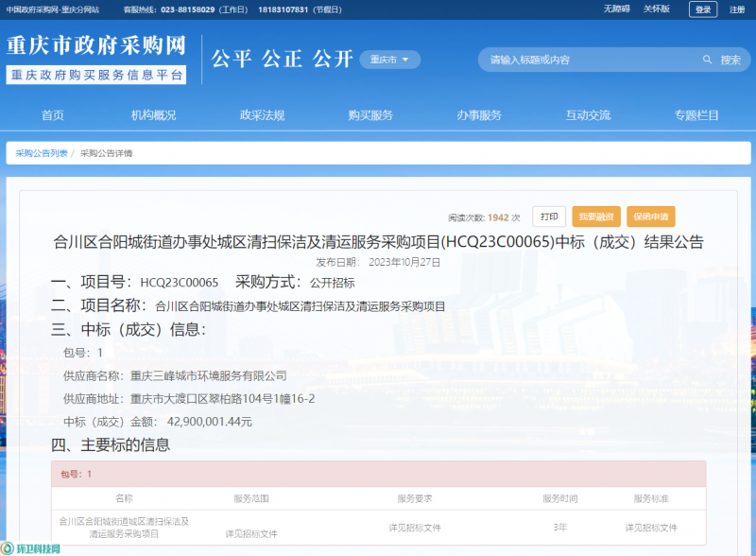Click the 注册 register link
Image resolution: width=756 pixels, height=556 pixels.
pyautogui.click(x=737, y=9)
